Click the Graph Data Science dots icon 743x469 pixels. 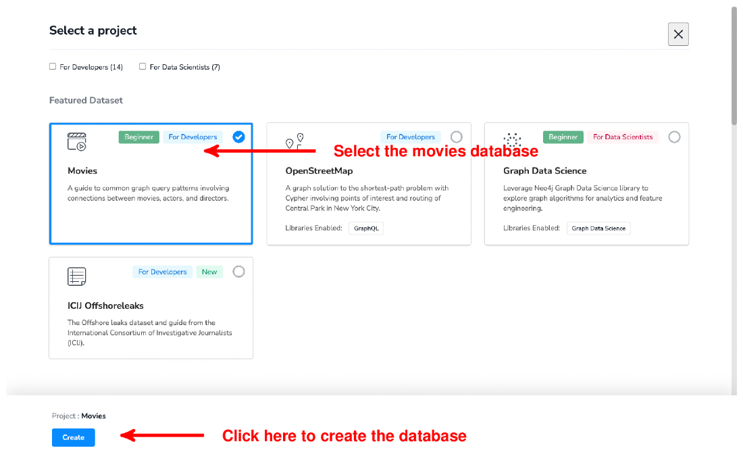pyautogui.click(x=512, y=141)
